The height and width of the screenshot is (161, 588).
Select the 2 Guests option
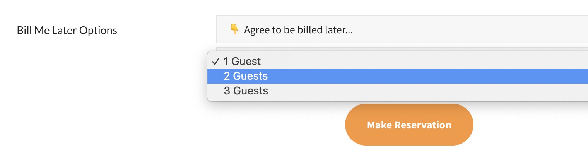point(246,76)
